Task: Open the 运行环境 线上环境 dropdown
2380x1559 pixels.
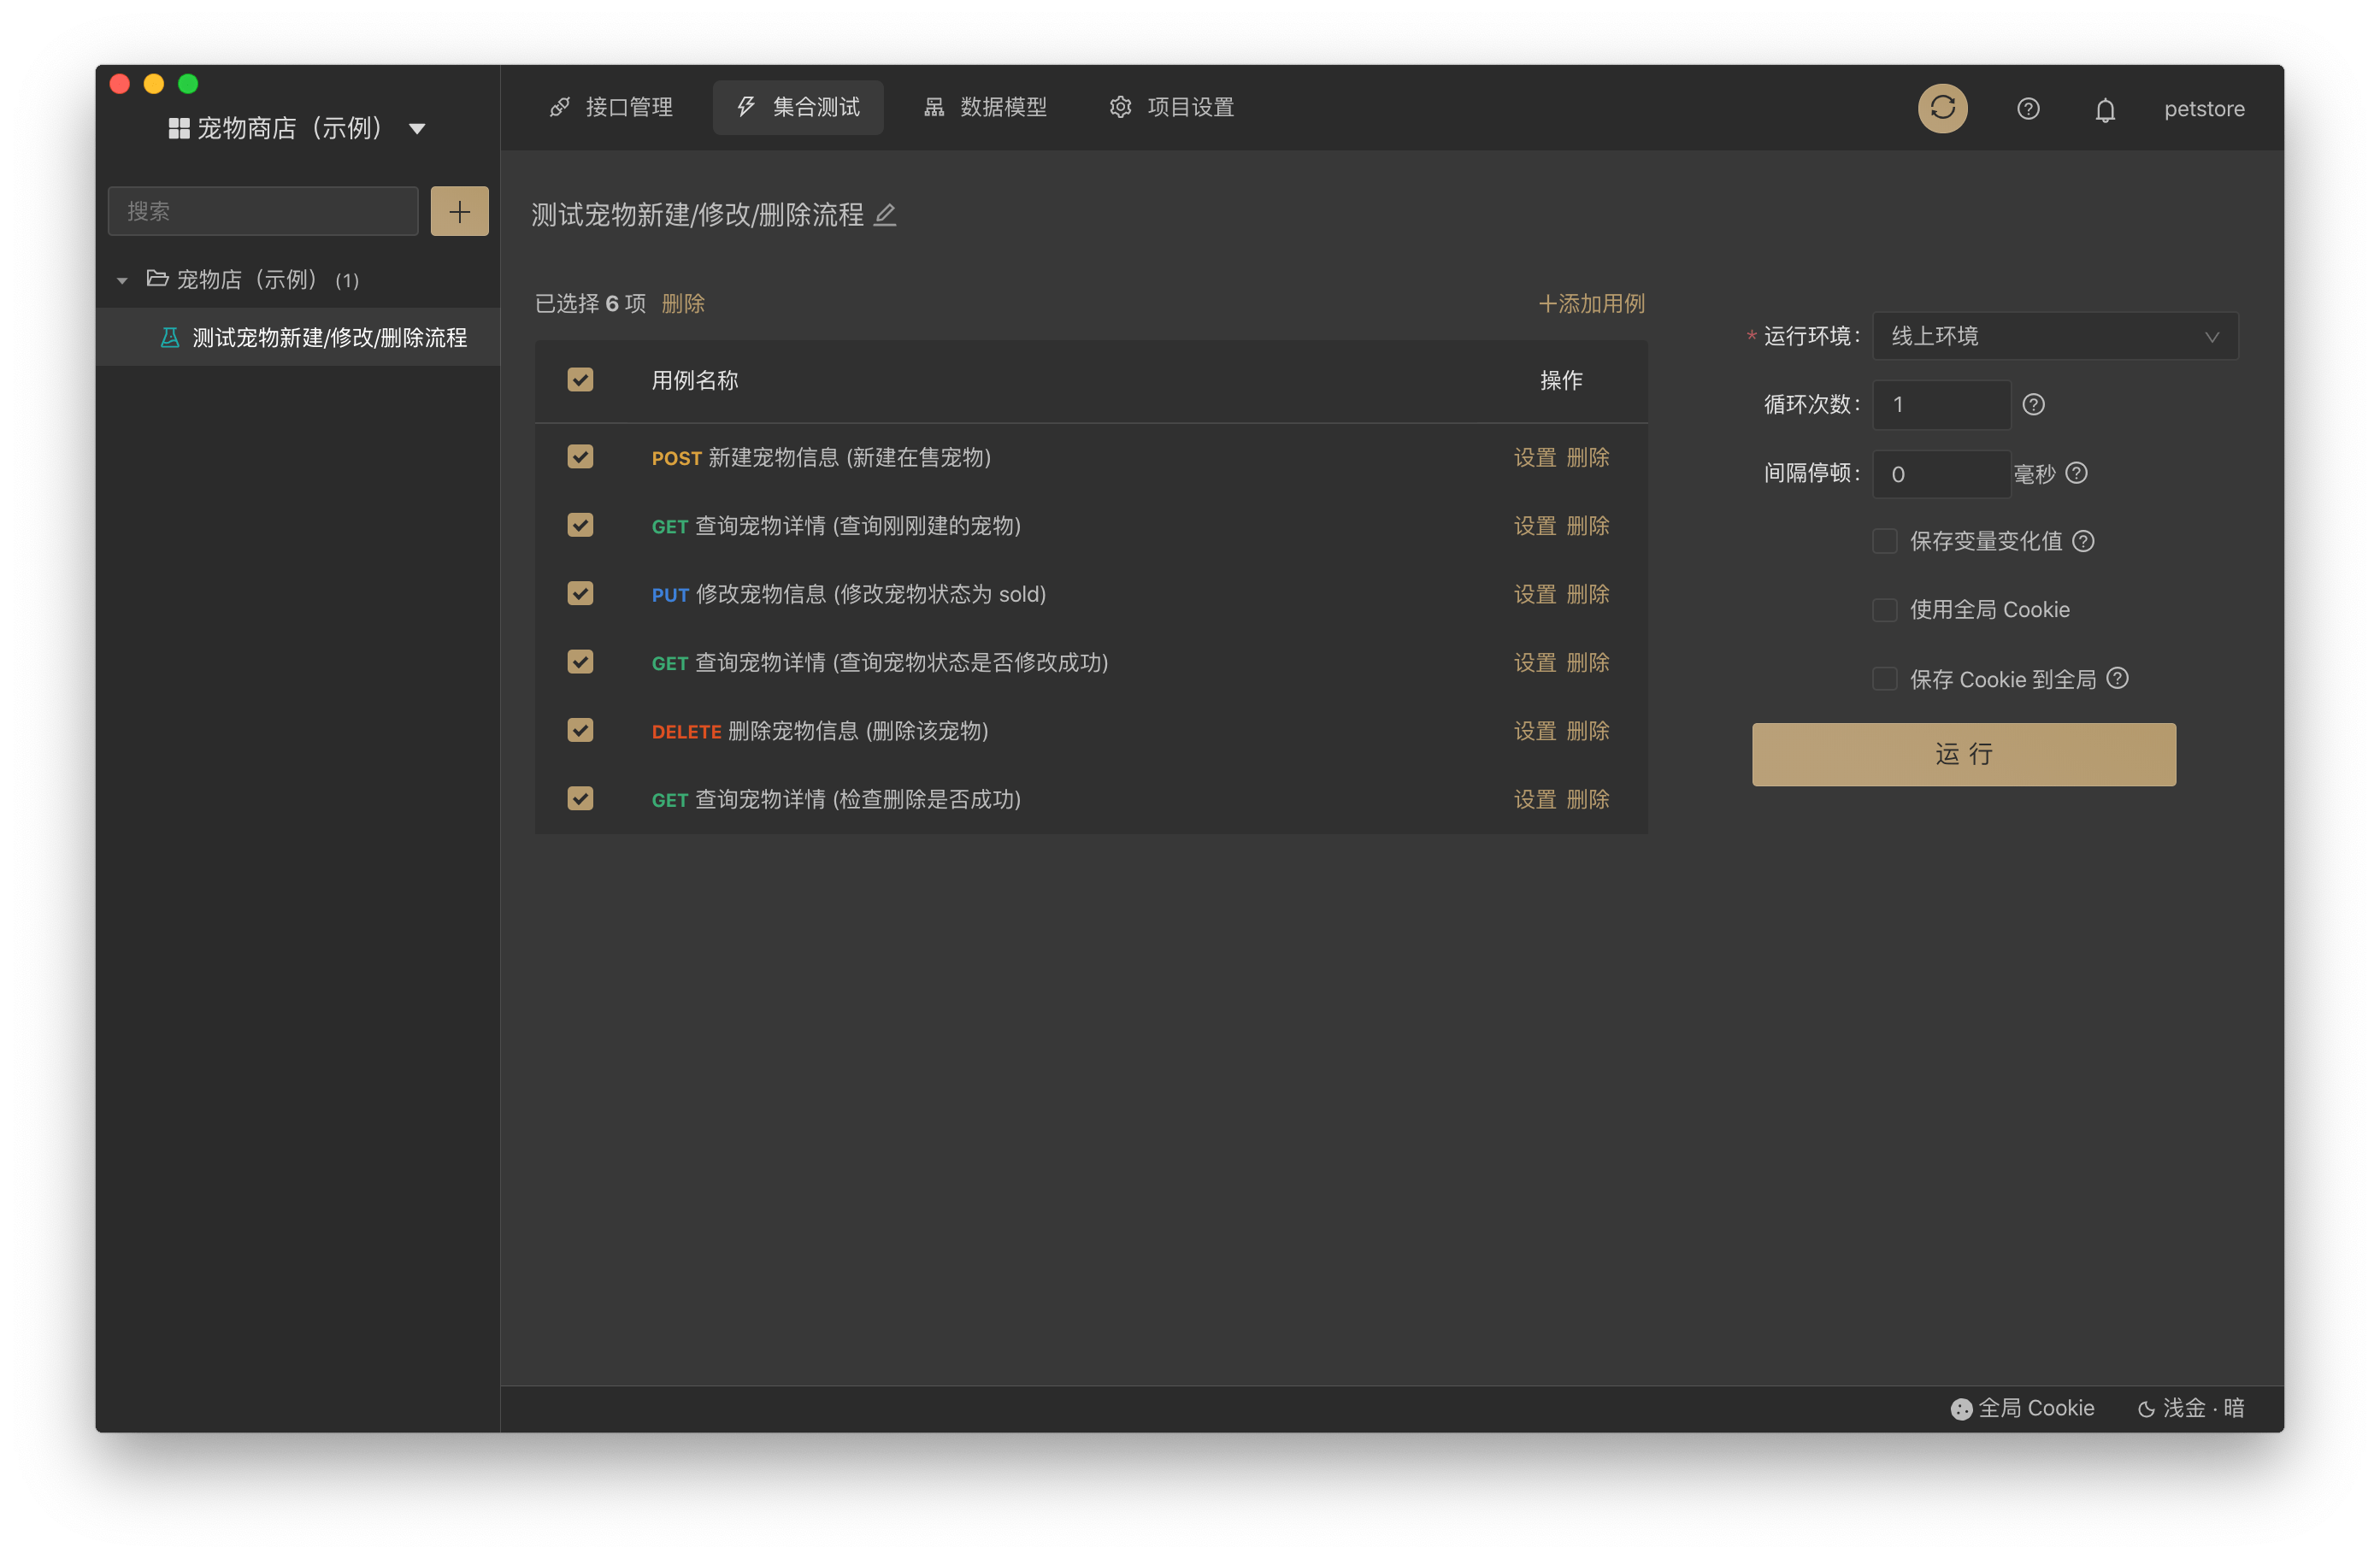Action: [x=2054, y=336]
